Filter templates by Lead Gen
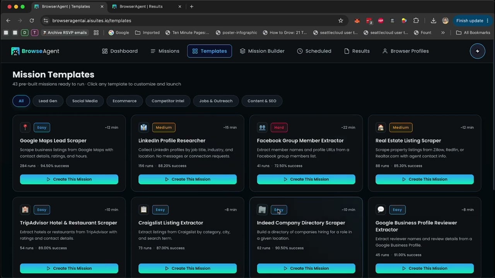This screenshot has height=278, width=495. coord(48,101)
